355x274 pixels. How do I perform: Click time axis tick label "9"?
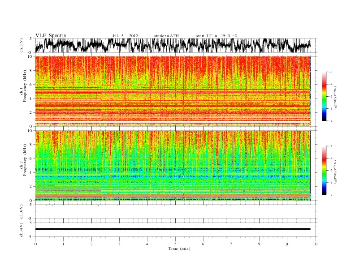[x=287, y=244]
